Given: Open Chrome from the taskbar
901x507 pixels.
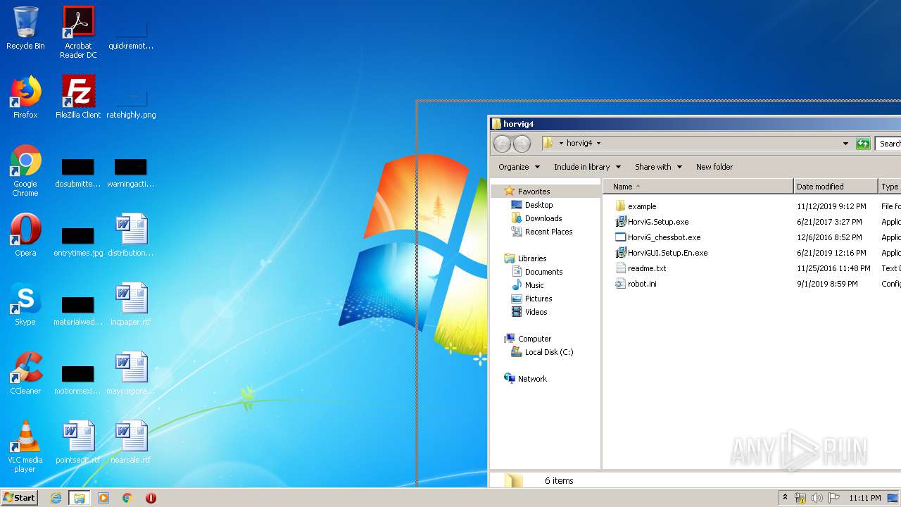Looking at the screenshot, I should click(127, 498).
